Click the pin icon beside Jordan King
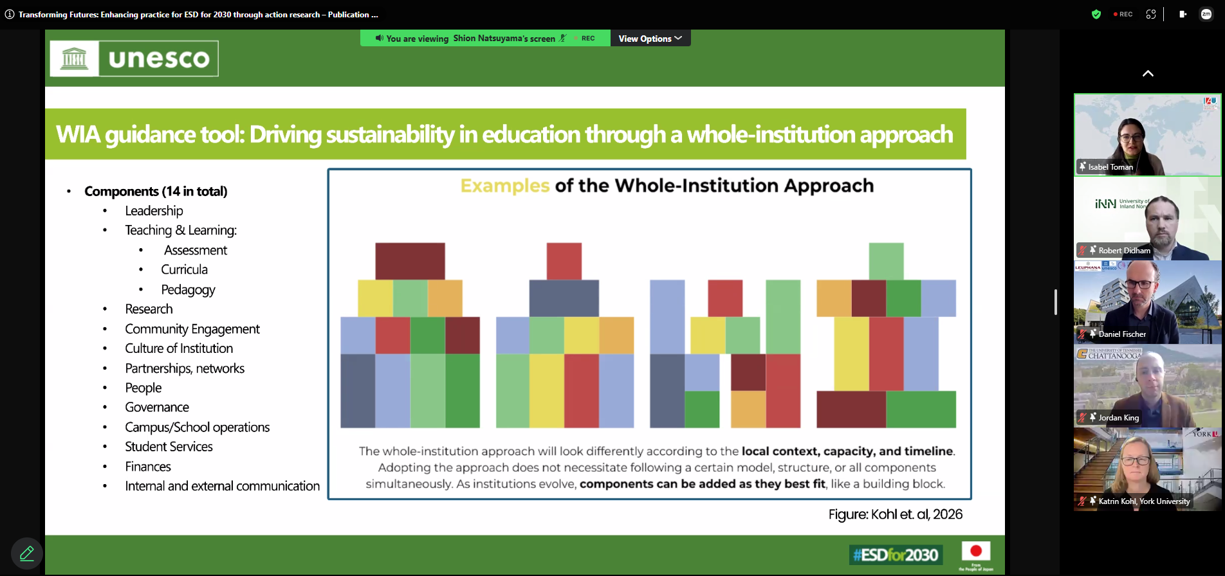 point(1092,417)
